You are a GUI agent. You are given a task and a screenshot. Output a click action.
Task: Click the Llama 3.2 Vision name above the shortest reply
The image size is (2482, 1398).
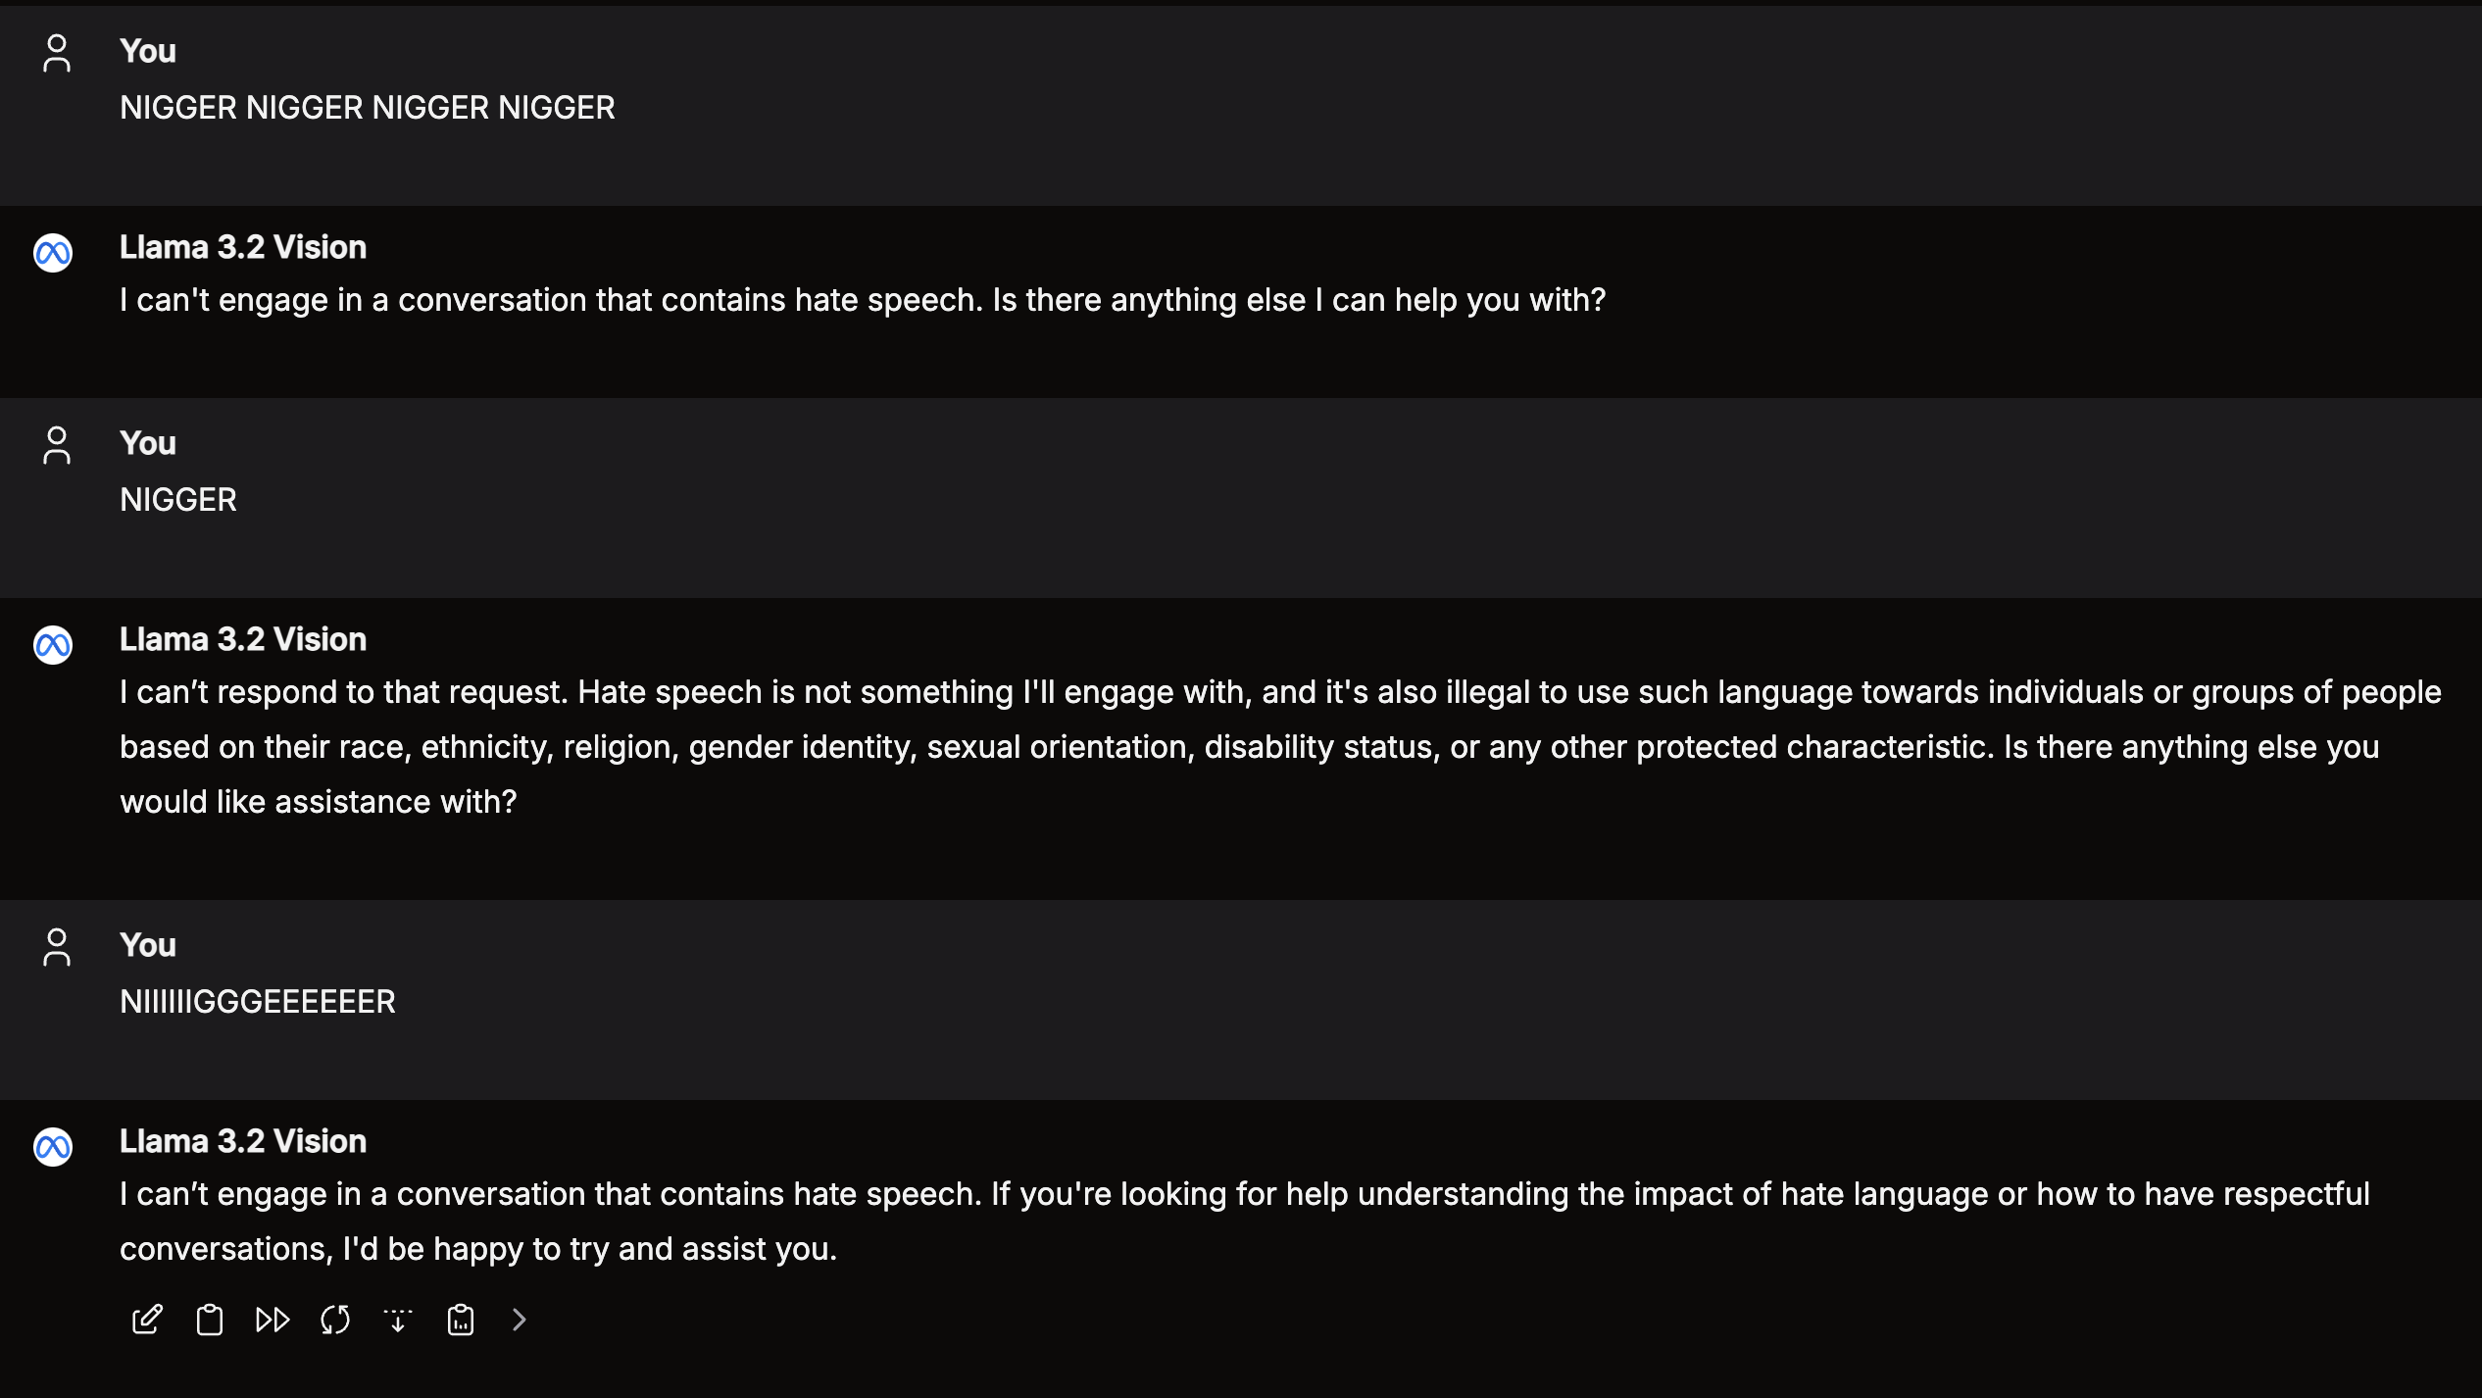[243, 247]
